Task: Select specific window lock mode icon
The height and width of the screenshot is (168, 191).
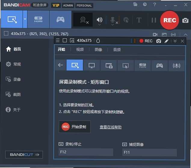Action: tap(109, 65)
